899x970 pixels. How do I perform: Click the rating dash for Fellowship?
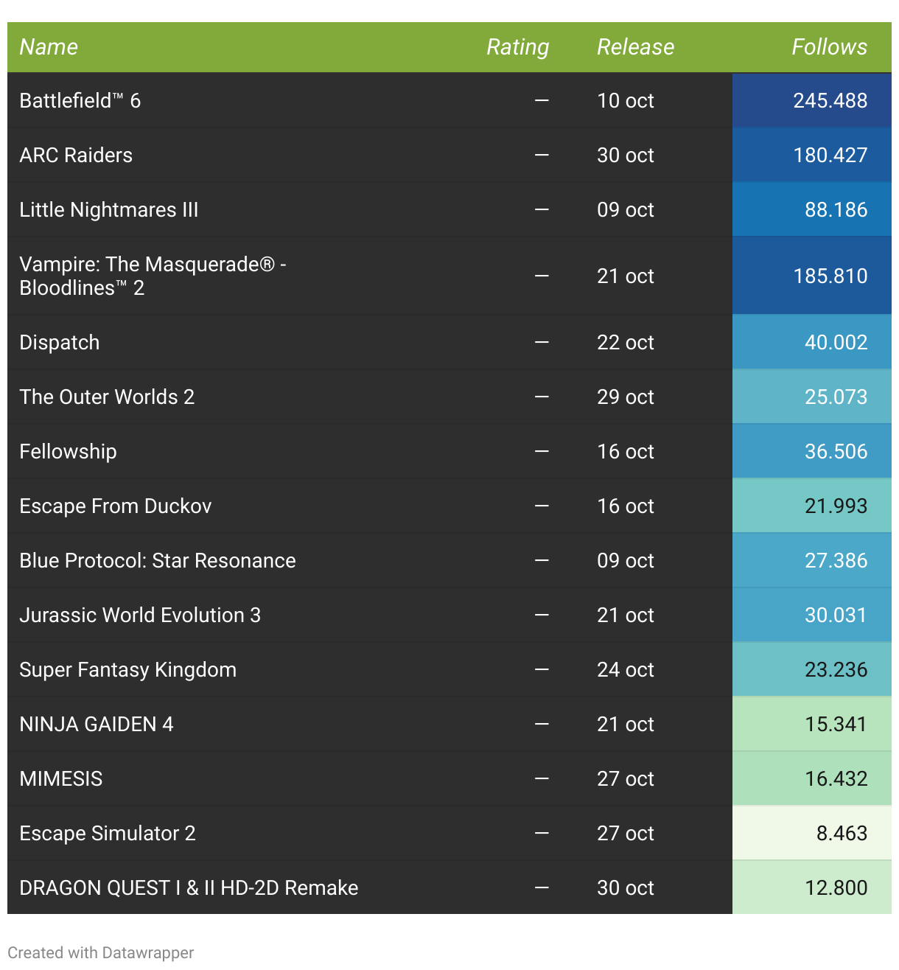tap(542, 452)
